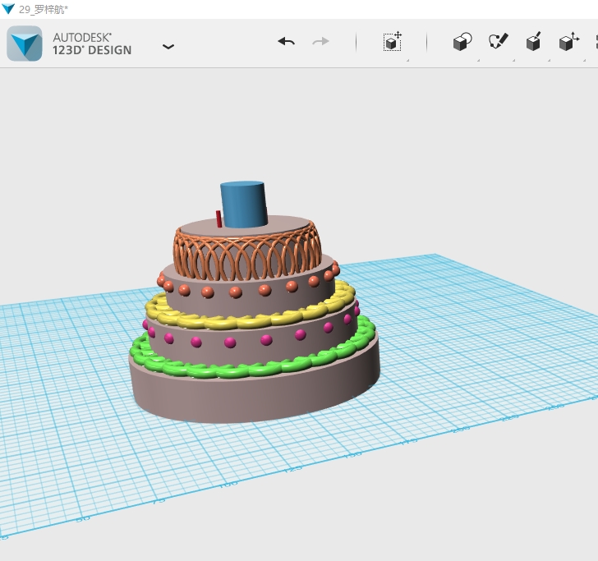Open the application menu dropdown chevron
This screenshot has height=561, width=598.
coord(168,47)
